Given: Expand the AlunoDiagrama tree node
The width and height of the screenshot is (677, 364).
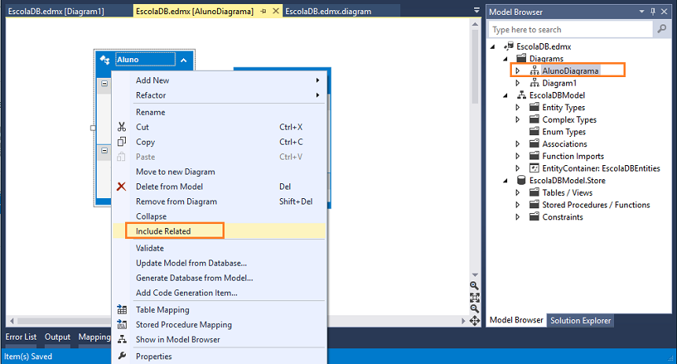Looking at the screenshot, I should click(517, 71).
